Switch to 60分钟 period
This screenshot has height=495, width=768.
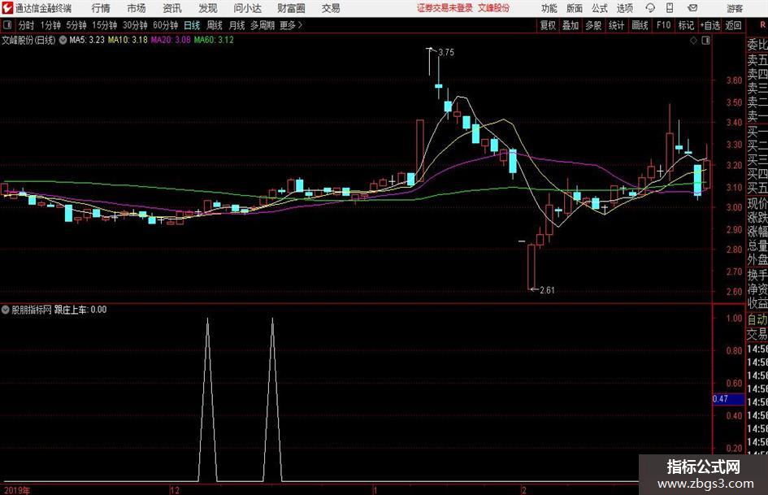pyautogui.click(x=165, y=25)
